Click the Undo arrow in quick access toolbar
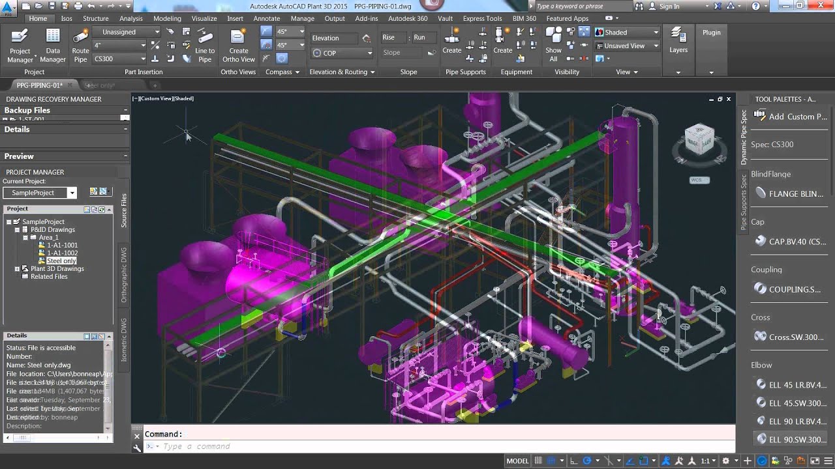Image resolution: width=835 pixels, height=469 pixels. pos(92,6)
